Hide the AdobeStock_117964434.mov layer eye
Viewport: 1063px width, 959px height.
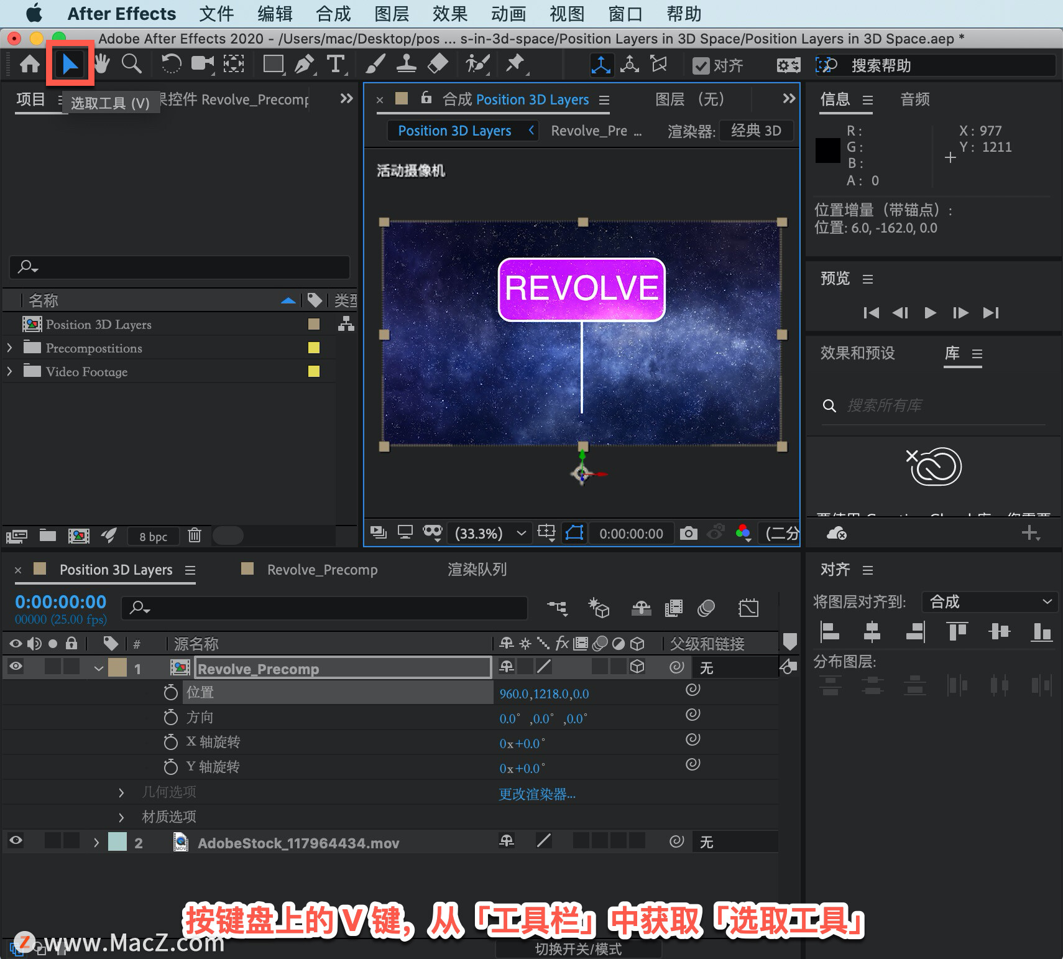pos(16,841)
